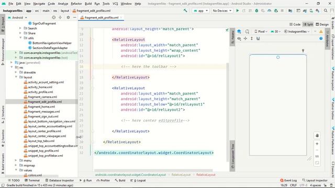Open the Instagramfiles theme dropdown
The image size is (335, 188).
[297, 31]
